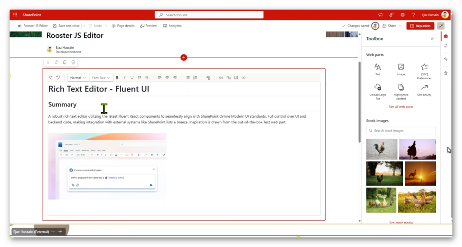Toggle bold formatting in the editor

pos(117,78)
